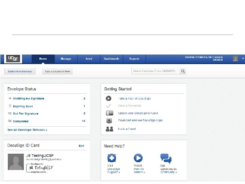Click the Completed envelope icon
This screenshot has width=245, height=184.
(x=10, y=121)
